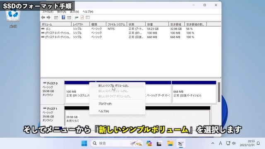Expand the hidden system tray icons chevron
The height and width of the screenshot is (149, 265).
(213, 143)
